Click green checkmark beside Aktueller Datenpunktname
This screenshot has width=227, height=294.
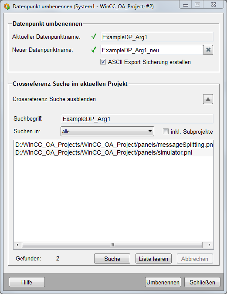(94, 37)
